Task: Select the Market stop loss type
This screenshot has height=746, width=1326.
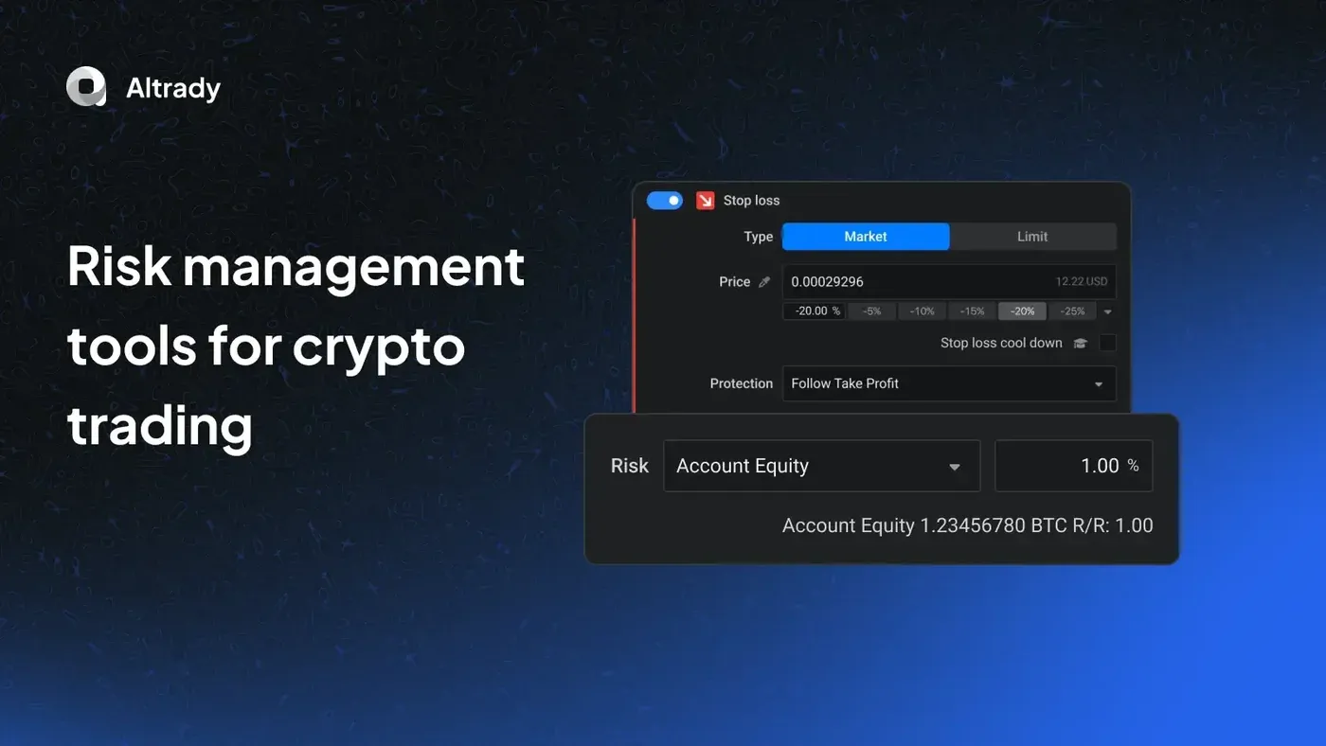Action: tap(866, 237)
